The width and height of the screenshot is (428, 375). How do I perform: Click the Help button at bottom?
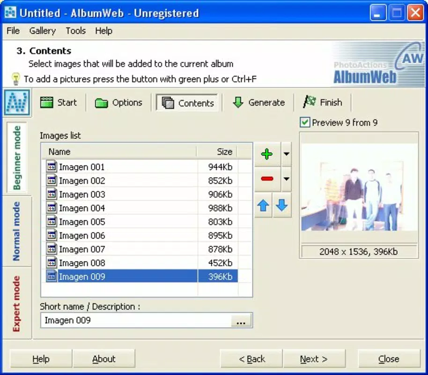pyautogui.click(x=41, y=359)
